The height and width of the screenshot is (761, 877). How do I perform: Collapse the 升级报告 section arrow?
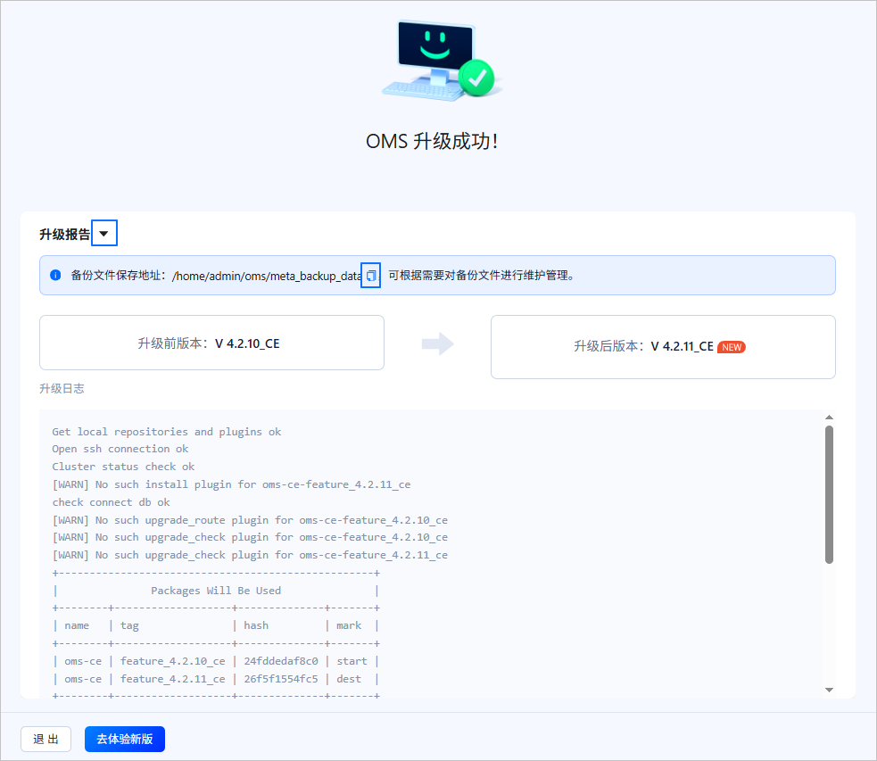pos(104,233)
